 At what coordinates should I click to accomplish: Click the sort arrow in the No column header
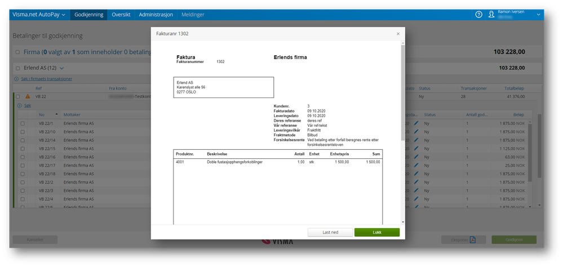[x=56, y=114]
